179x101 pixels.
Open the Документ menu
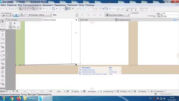point(48,5)
